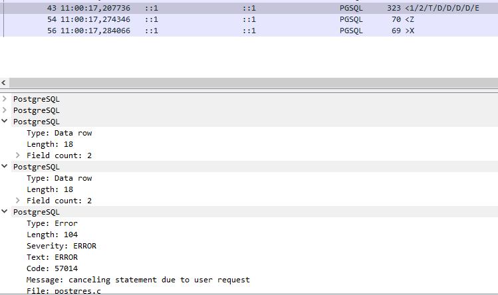Expand Field count: 2 under first Data row

click(x=18, y=155)
